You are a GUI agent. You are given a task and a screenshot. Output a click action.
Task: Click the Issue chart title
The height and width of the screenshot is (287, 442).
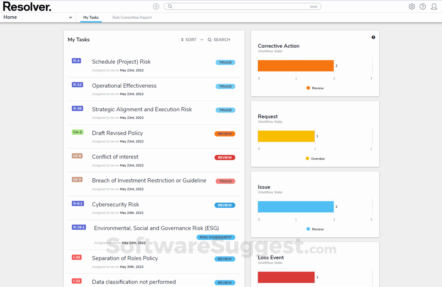tap(264, 187)
